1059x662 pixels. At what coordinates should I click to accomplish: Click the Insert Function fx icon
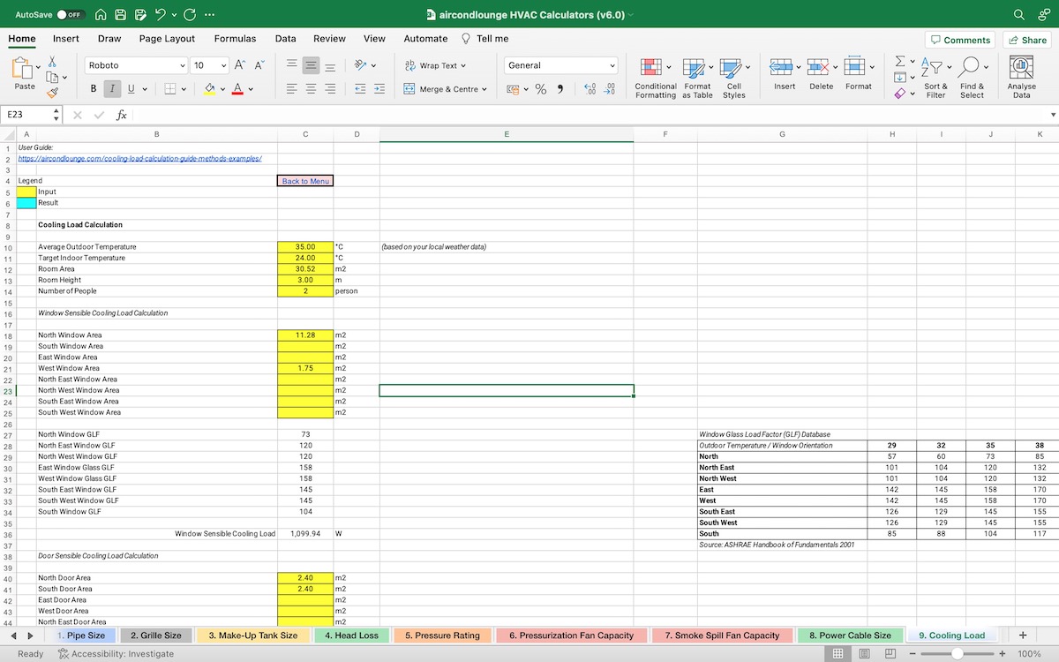(122, 115)
